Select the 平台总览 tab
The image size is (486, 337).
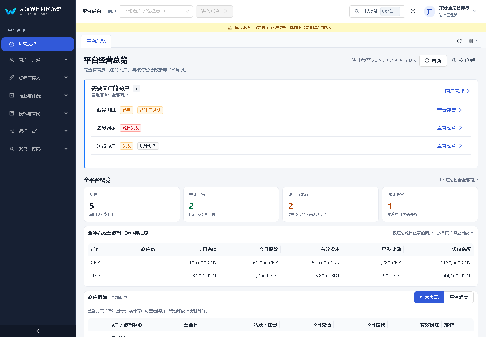click(x=96, y=41)
